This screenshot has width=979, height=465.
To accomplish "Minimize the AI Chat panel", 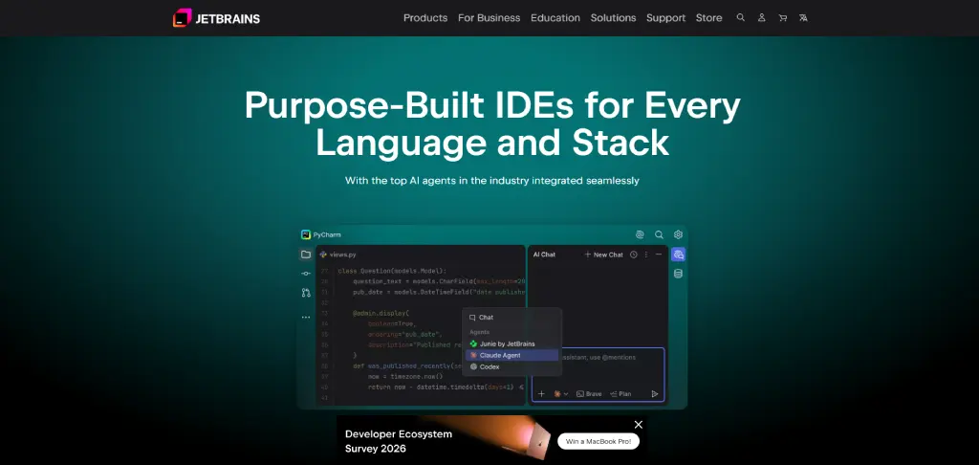I will [x=658, y=255].
